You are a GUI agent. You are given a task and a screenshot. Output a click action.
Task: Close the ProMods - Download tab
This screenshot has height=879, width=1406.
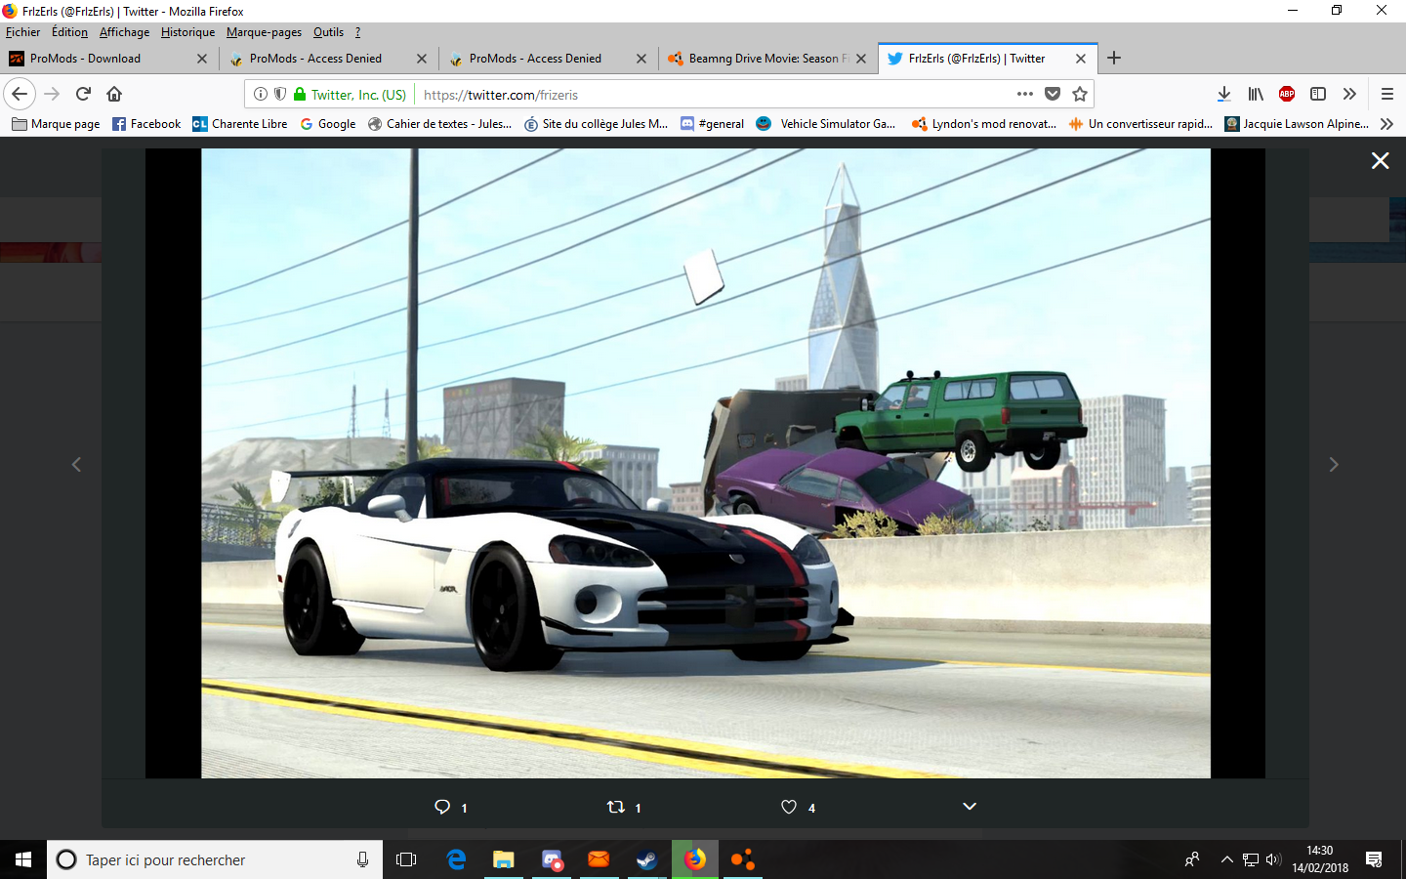(x=202, y=59)
